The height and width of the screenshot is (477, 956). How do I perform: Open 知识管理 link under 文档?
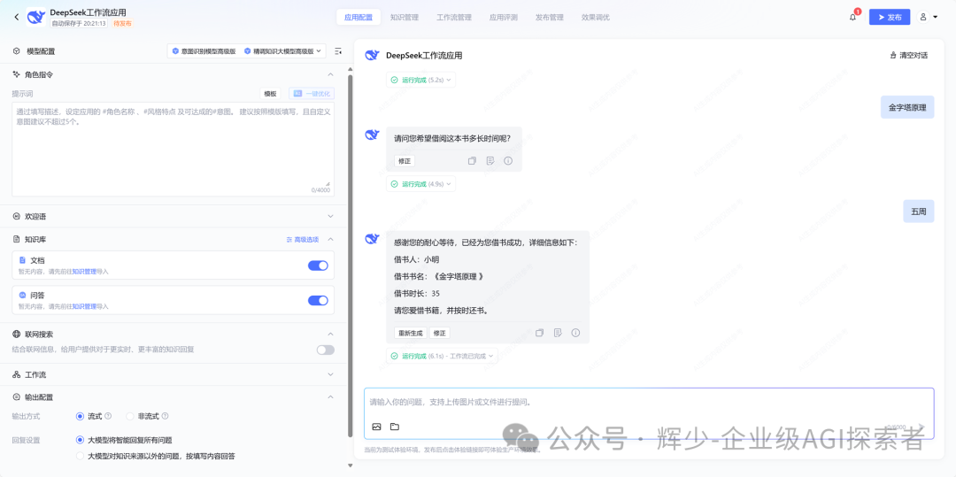pos(85,271)
